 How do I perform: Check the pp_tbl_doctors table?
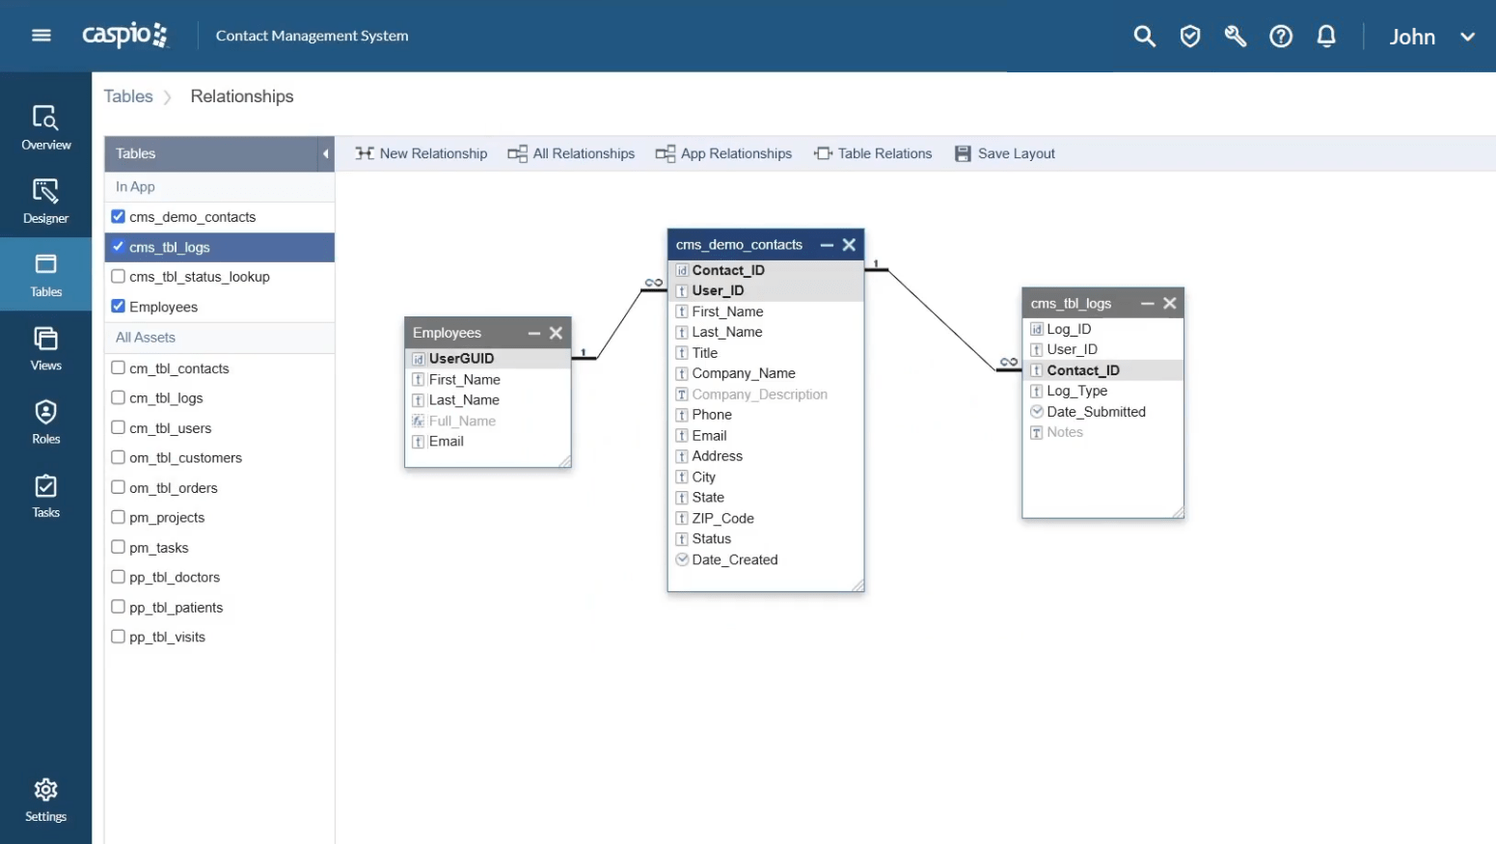coord(117,577)
